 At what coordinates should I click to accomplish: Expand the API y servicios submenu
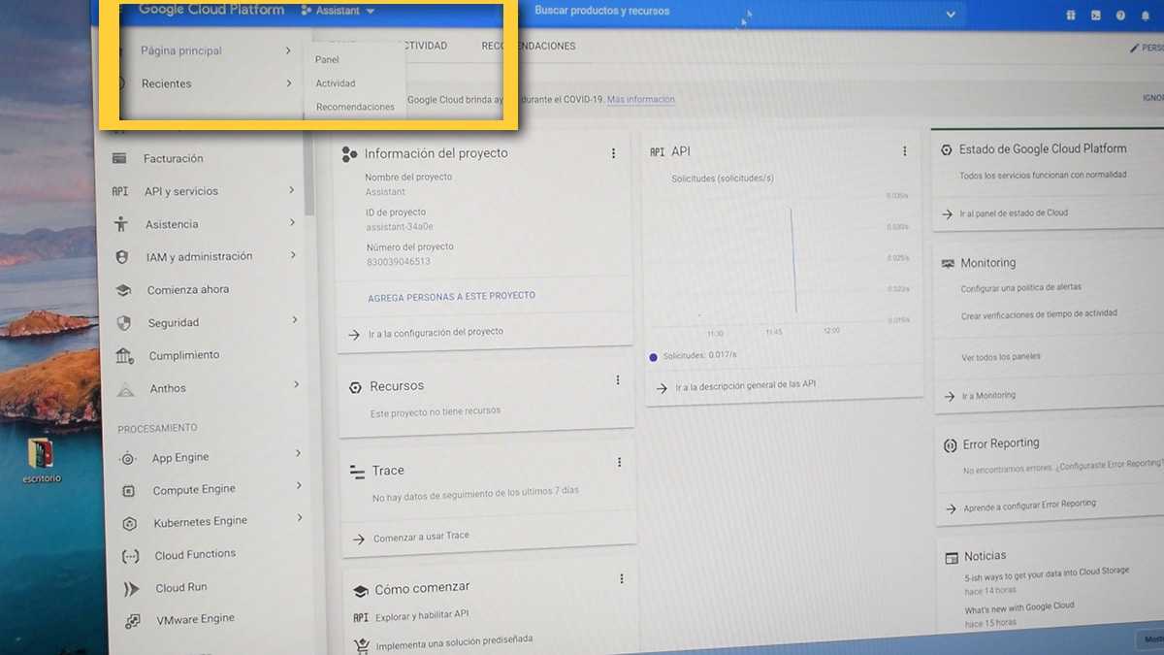point(291,190)
